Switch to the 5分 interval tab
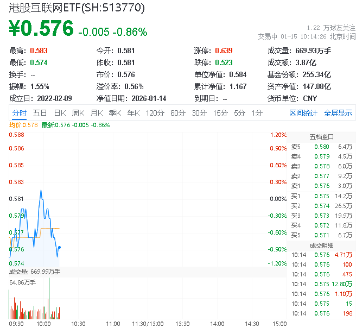Viewport: 356px width, 334px height. click(239, 113)
